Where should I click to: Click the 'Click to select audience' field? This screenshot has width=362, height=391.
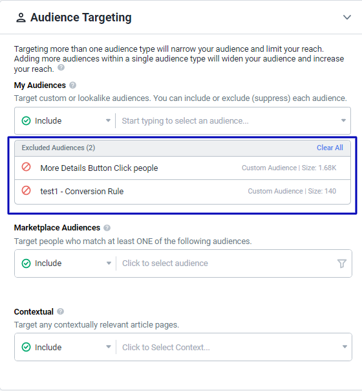[226, 263]
